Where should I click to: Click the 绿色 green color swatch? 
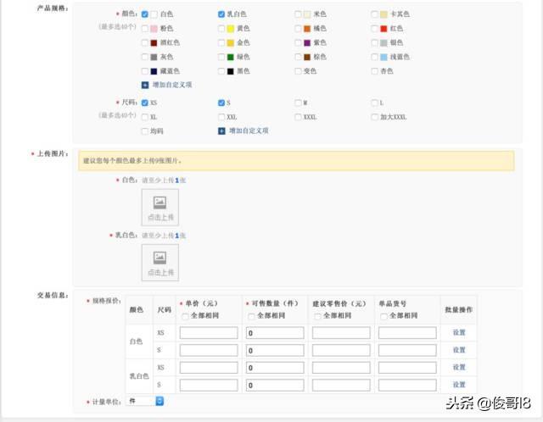pos(230,57)
